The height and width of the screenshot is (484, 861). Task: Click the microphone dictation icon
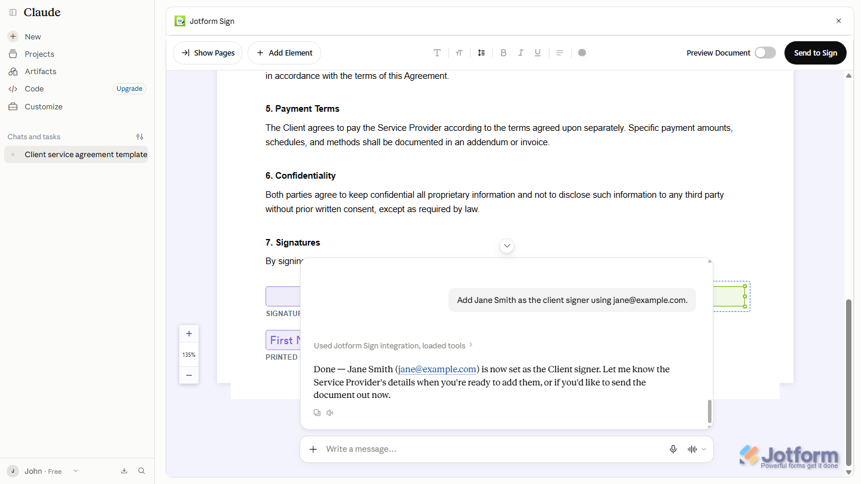click(x=673, y=449)
